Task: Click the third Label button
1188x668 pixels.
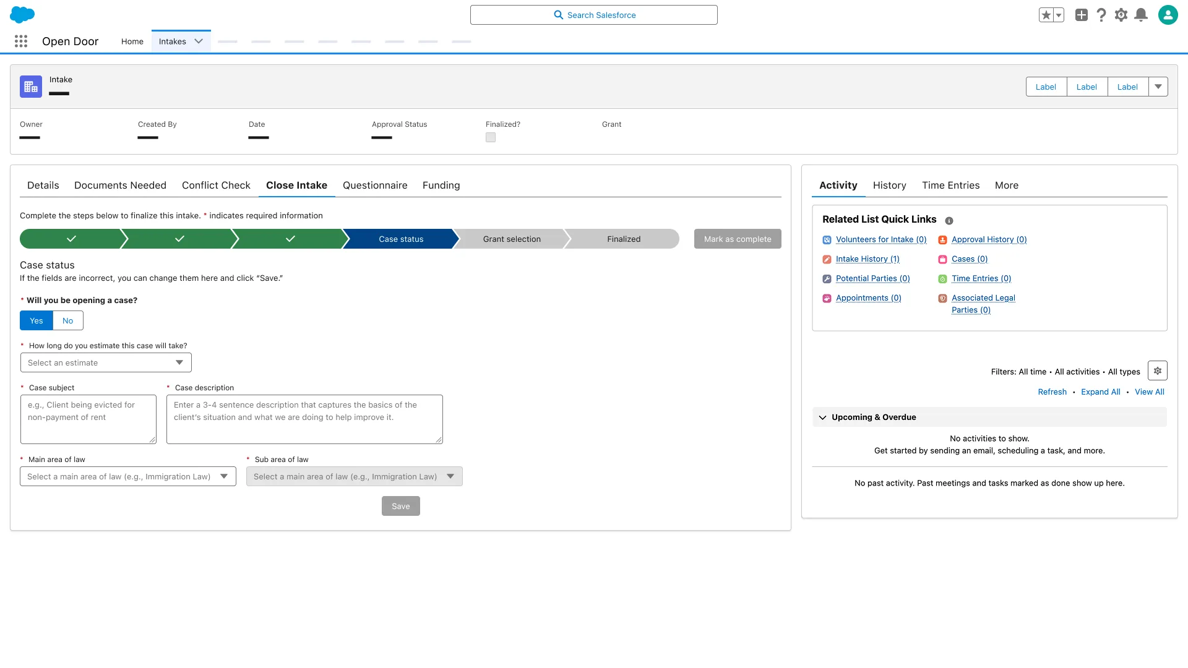Action: tap(1127, 87)
